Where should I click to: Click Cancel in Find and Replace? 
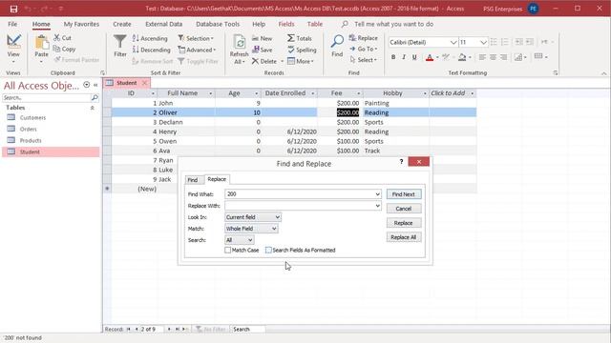[x=404, y=209]
